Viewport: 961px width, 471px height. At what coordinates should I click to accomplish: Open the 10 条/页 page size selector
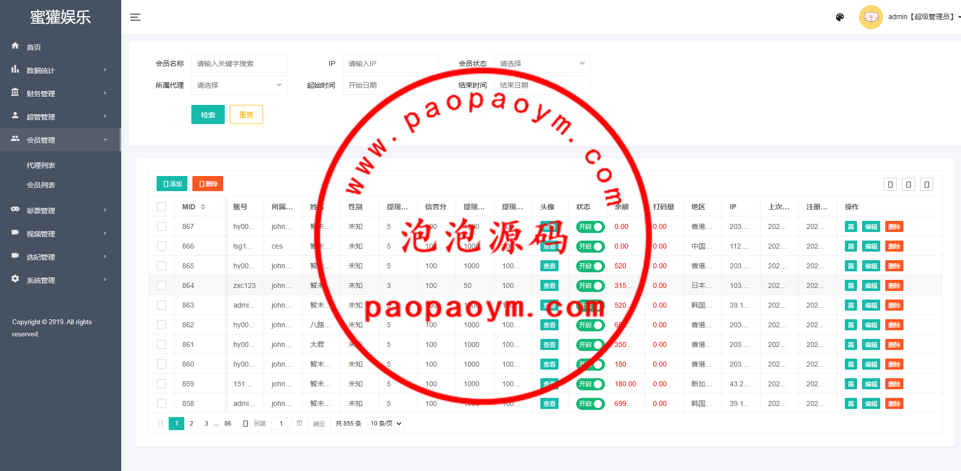tap(386, 424)
